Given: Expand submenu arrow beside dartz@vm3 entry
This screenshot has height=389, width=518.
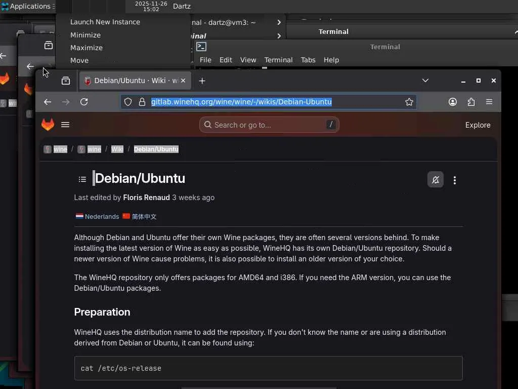Looking at the screenshot, I should (x=279, y=22).
